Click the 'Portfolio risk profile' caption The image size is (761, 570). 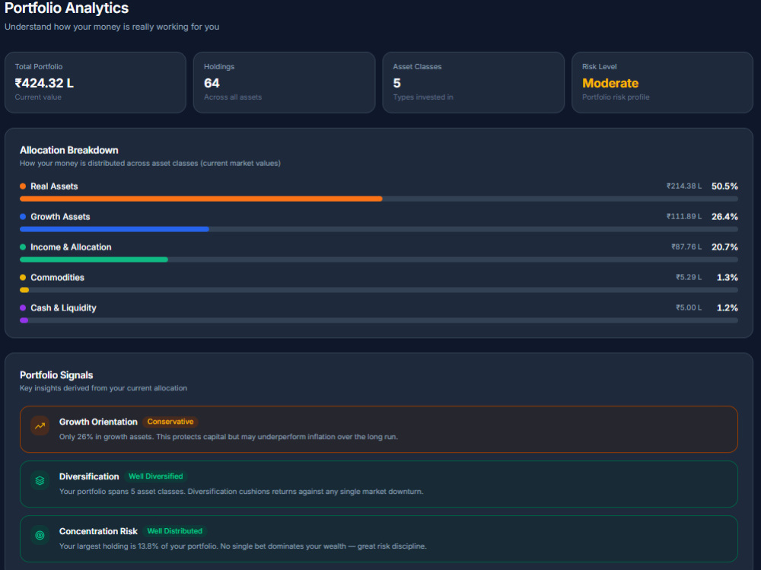pos(616,97)
